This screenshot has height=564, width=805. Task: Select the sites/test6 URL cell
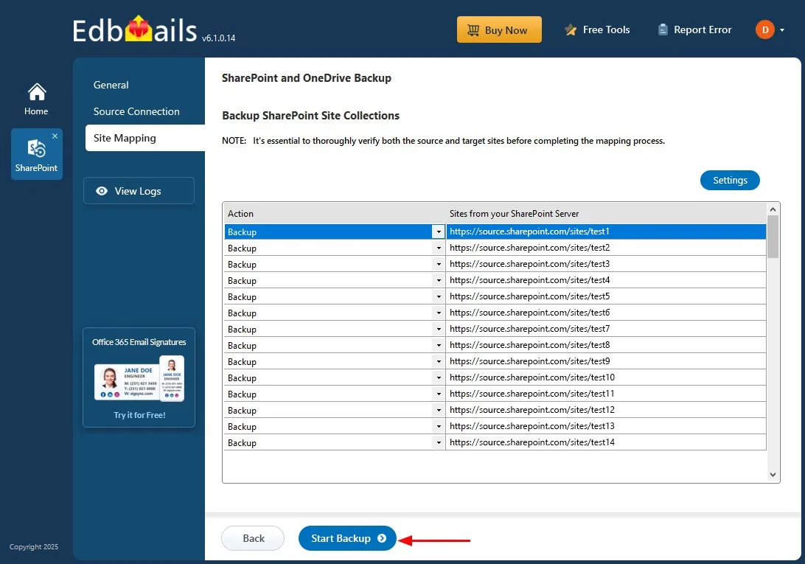point(606,313)
